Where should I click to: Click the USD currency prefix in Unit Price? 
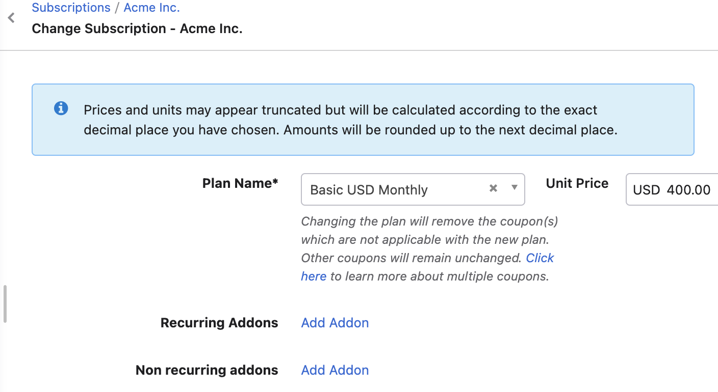(x=646, y=190)
